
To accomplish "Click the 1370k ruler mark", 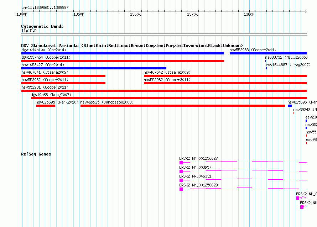I will coord(192,14).
